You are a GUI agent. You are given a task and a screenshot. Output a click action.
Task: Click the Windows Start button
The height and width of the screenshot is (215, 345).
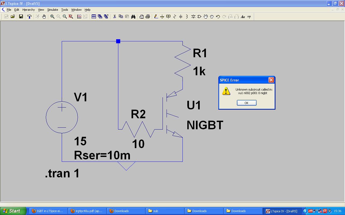click(x=13, y=211)
